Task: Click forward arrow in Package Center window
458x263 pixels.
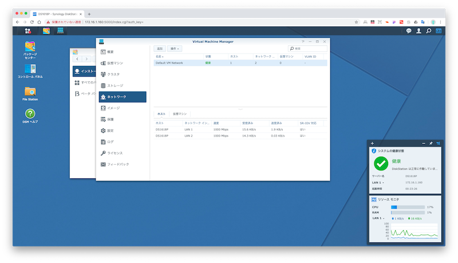Action: click(x=86, y=59)
